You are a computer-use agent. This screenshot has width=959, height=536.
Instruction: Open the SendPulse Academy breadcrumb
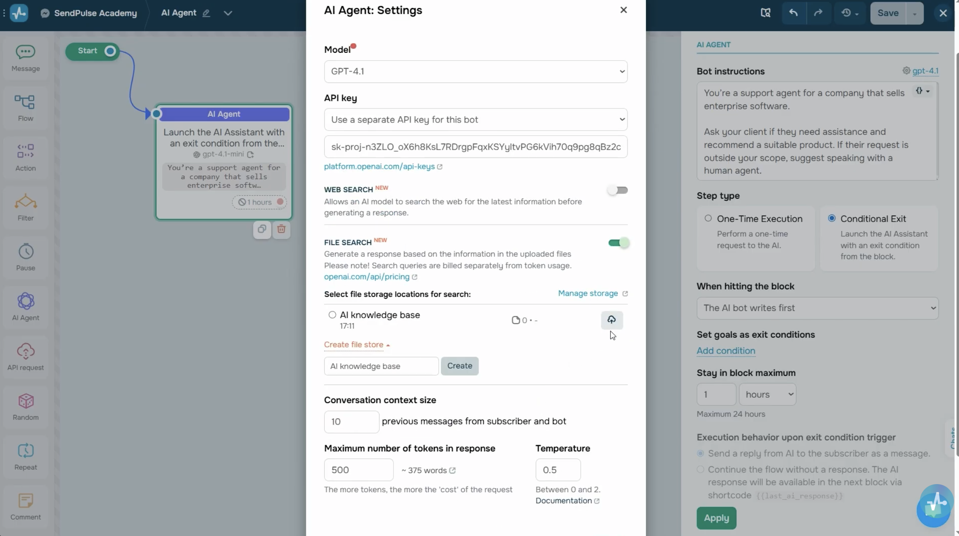tap(90, 13)
